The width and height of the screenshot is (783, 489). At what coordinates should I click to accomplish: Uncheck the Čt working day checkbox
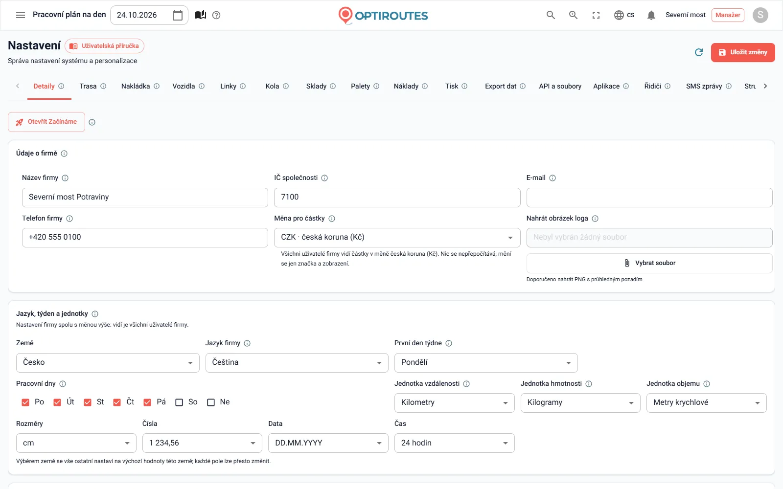(x=117, y=402)
